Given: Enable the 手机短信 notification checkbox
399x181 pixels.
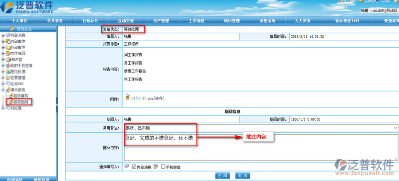Looking at the screenshot, I should 163,167.
